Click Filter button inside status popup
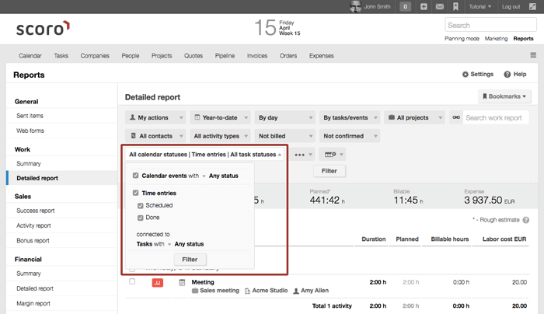544x314 pixels. [x=190, y=259]
